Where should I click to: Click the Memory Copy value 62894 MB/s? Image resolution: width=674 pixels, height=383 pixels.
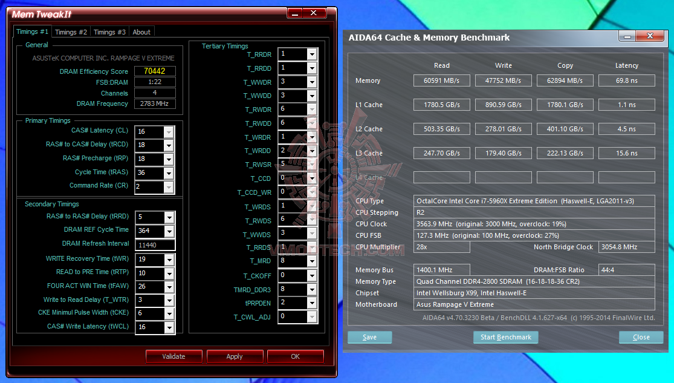pos(565,80)
